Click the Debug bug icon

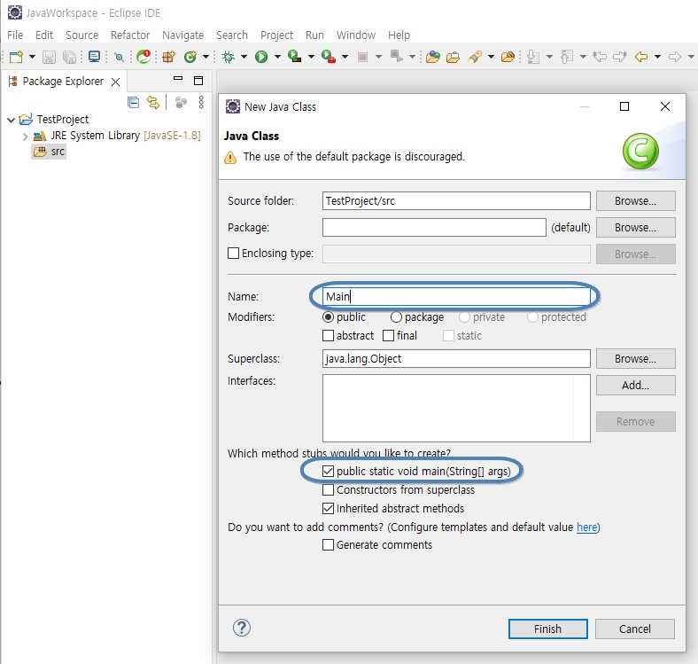coord(228,57)
